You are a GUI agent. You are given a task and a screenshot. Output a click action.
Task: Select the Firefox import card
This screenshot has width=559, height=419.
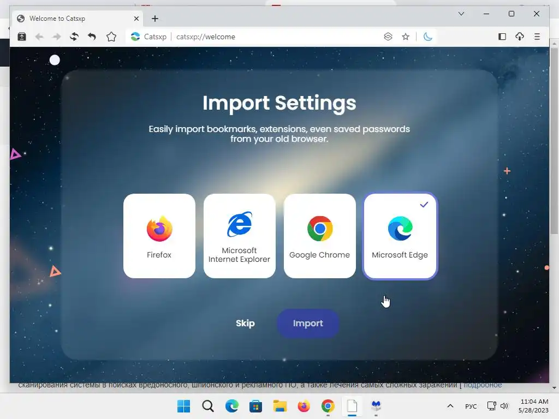point(159,236)
